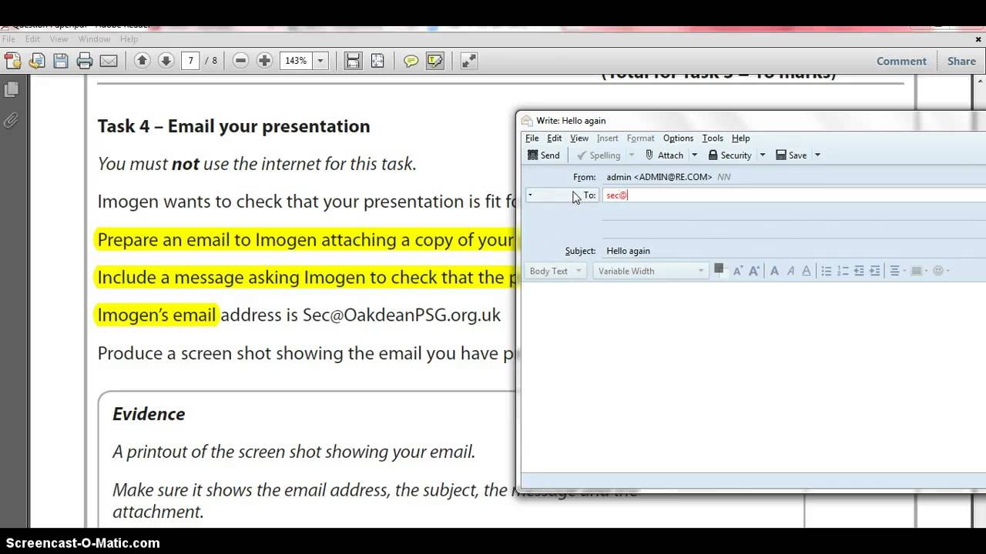The image size is (986, 554).
Task: Open the Comment pane in Adobe Reader
Action: click(x=901, y=61)
